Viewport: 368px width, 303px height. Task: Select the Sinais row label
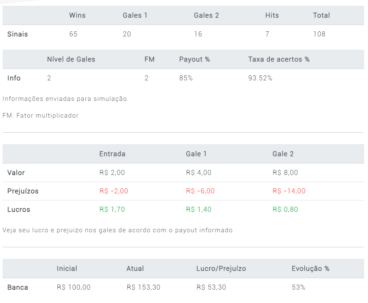[x=18, y=34]
